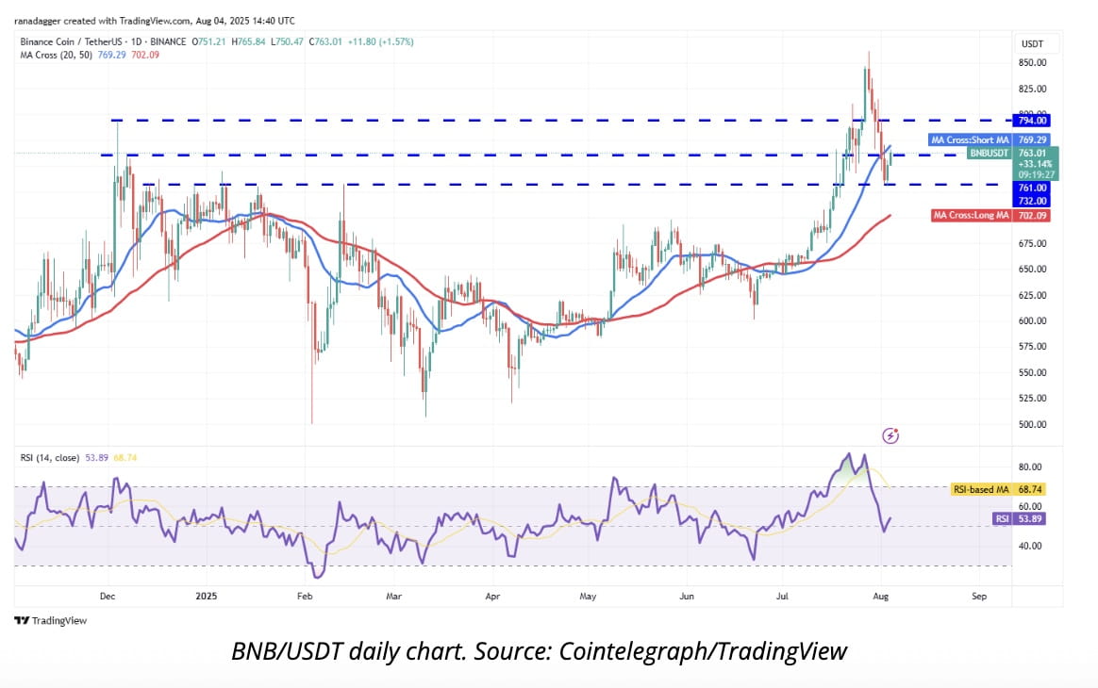Click the open price O751.21
Screen dimensions: 1098x688
point(208,42)
